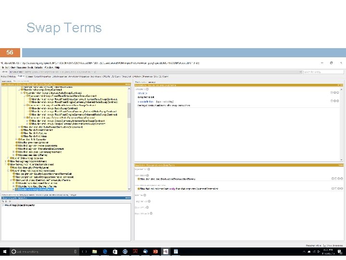Edit the DerivativeTransactionTerms superclass row
This screenshot has height=260, width=346.
[x=342, y=179]
